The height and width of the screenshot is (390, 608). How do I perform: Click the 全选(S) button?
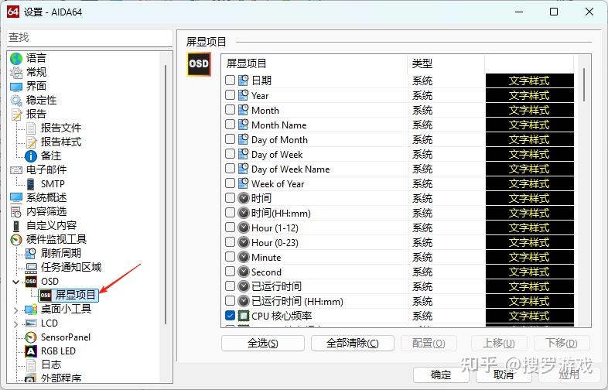click(263, 344)
